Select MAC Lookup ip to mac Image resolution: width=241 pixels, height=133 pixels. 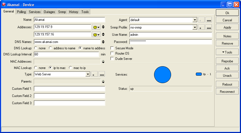tap(50, 68)
